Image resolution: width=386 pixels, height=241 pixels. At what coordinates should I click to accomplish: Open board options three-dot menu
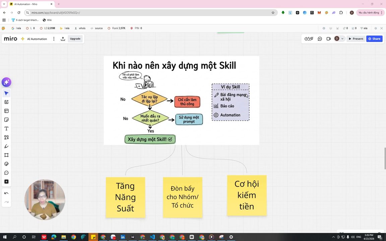click(x=54, y=39)
